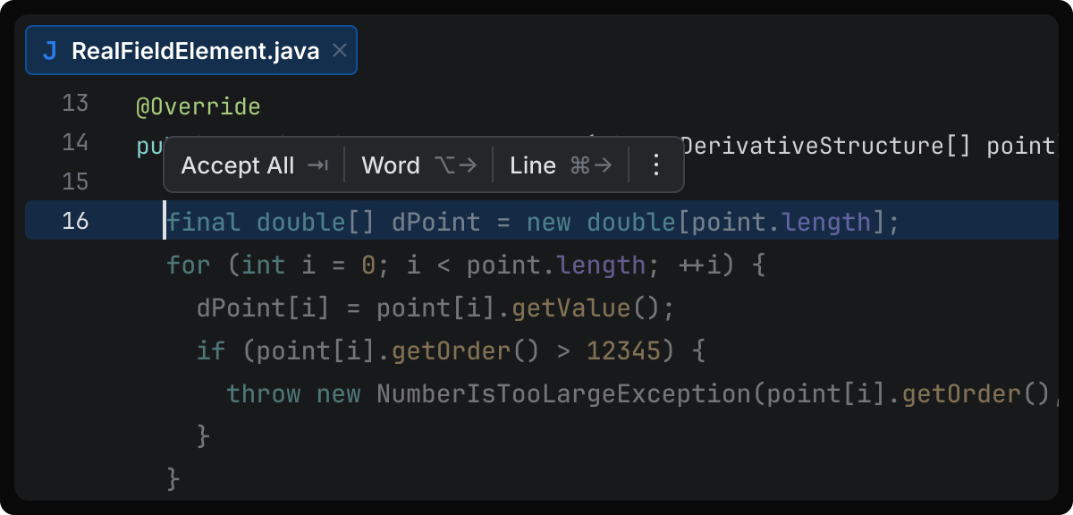Click the number 12345 in the if condition
The height and width of the screenshot is (515, 1073).
click(623, 350)
